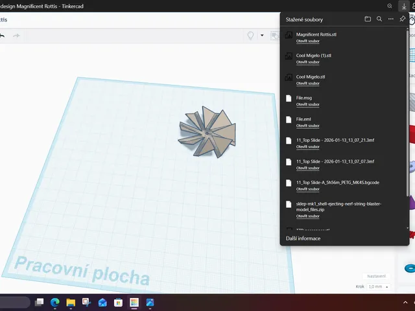Click file icon of File.msg
The height and width of the screenshot is (311, 415).
point(289,98)
